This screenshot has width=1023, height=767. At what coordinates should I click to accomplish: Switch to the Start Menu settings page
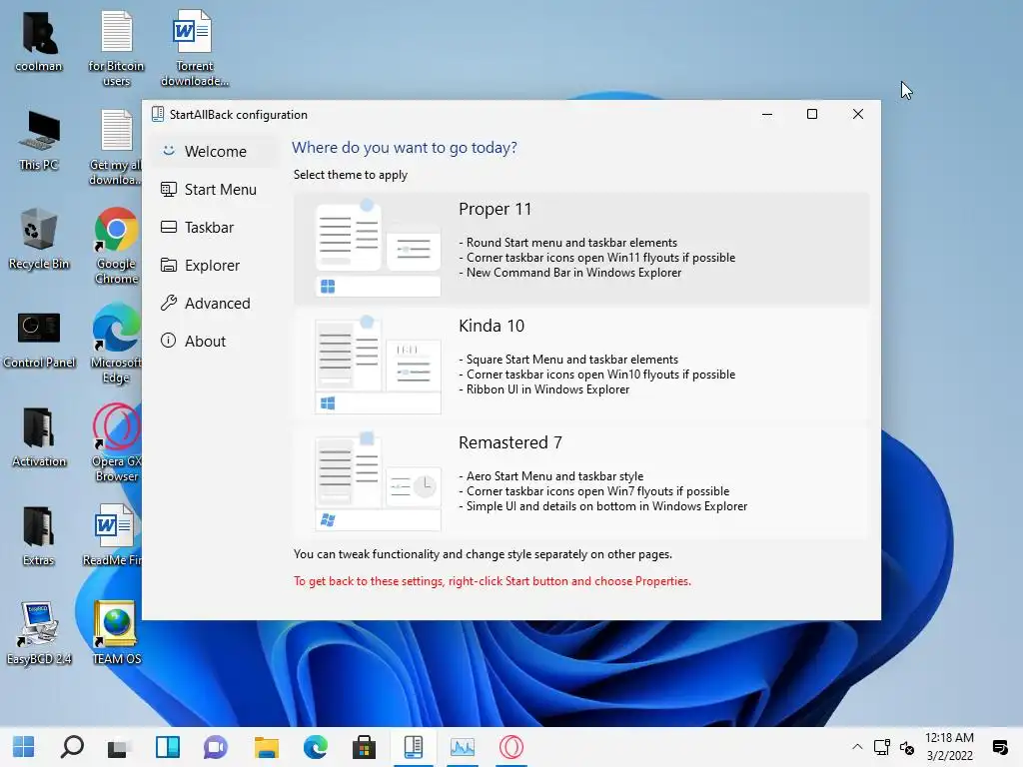coord(213,189)
